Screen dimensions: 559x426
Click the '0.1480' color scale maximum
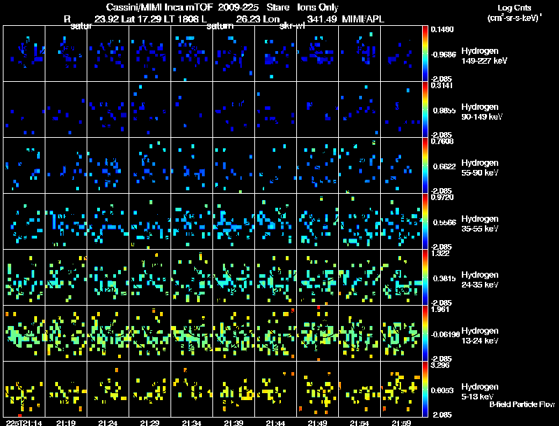click(x=442, y=29)
